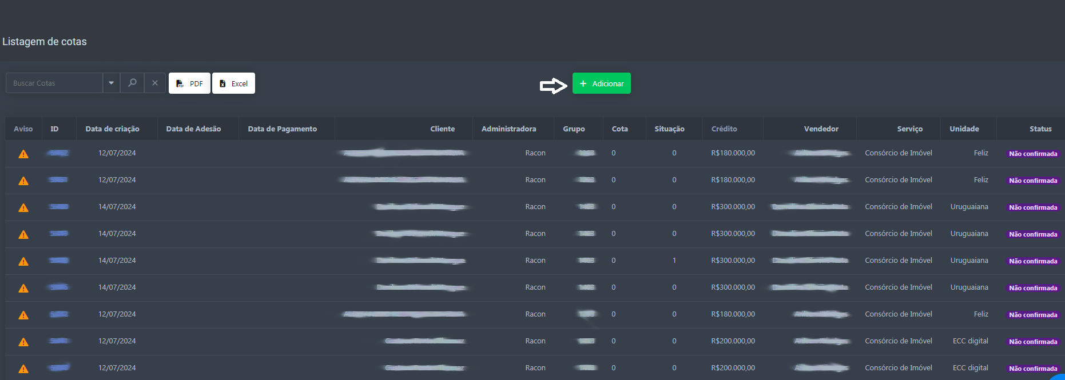Click the magnifying glass search icon

pos(132,83)
